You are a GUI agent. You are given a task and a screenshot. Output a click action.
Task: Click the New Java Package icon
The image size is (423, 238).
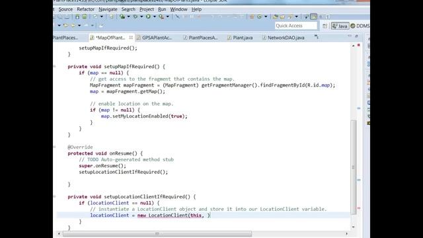252,17
